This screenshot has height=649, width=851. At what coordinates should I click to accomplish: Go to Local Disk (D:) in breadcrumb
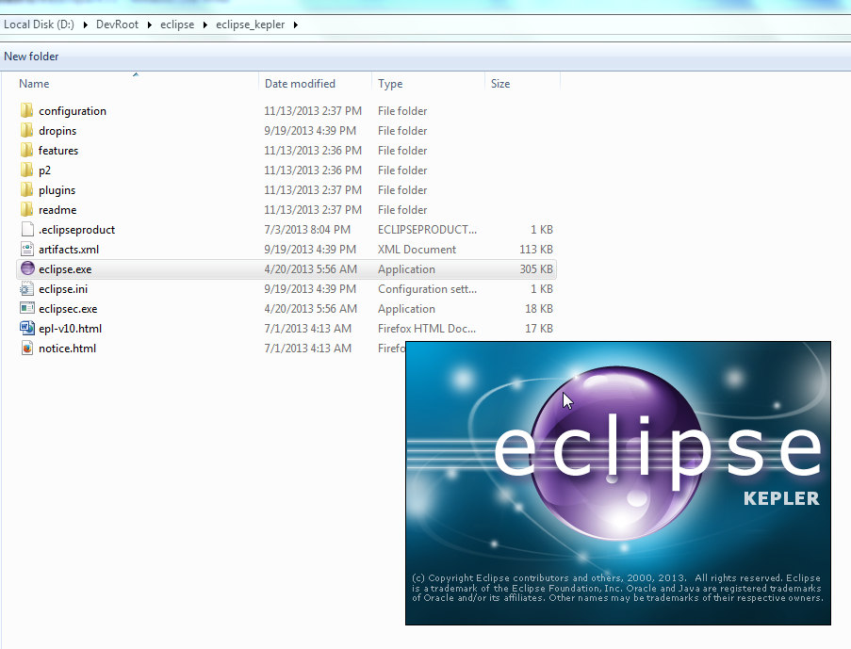click(39, 24)
